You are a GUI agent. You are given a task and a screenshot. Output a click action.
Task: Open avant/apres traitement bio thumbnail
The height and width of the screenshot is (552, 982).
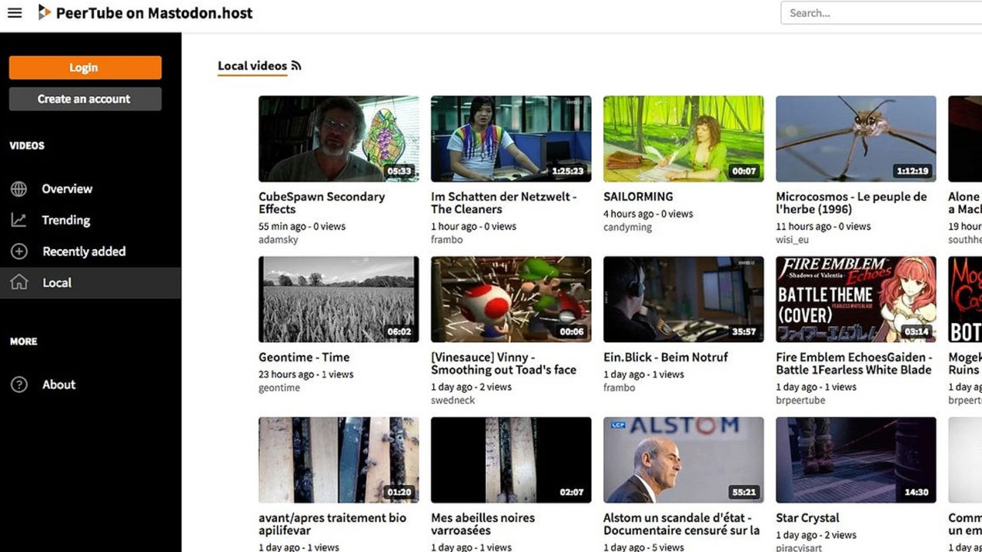338,460
